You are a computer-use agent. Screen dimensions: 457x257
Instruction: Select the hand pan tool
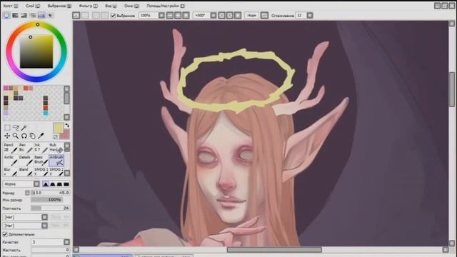point(33,136)
